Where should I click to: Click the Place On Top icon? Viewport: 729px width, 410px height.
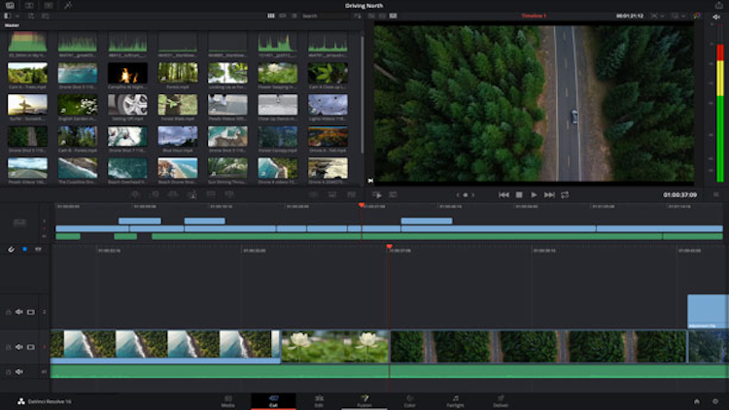coord(211,194)
